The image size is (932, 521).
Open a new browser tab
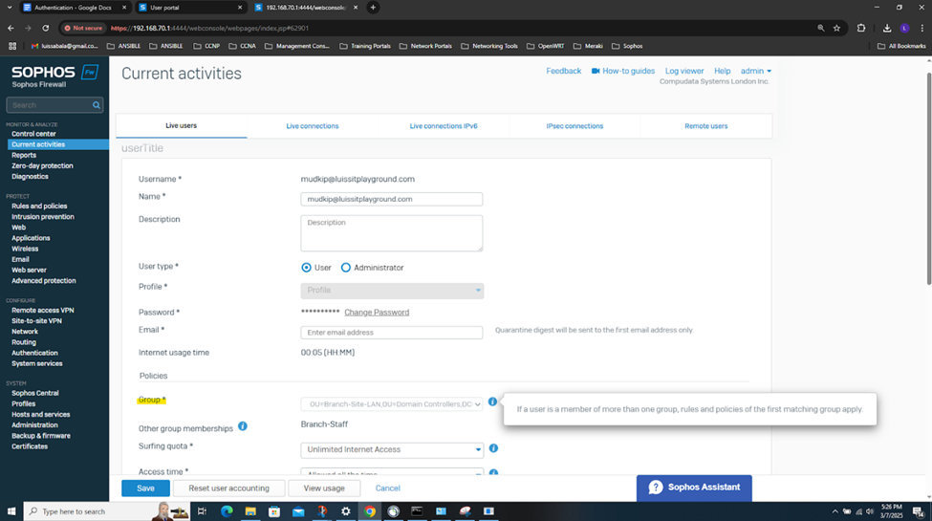(x=373, y=8)
